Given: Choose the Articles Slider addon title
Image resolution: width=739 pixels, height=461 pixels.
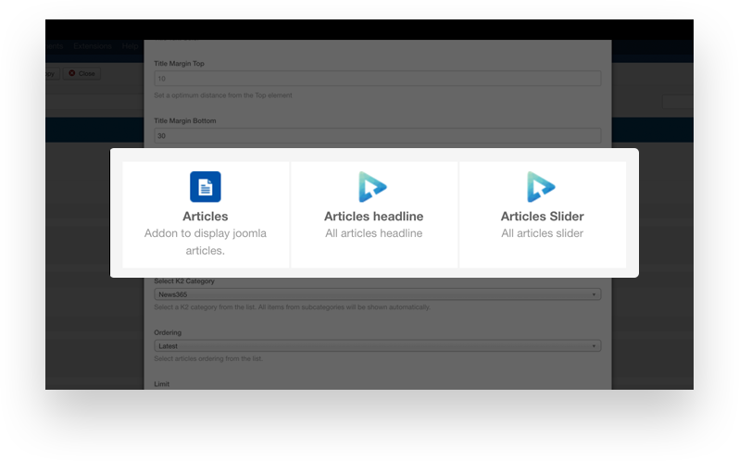Looking at the screenshot, I should tap(542, 217).
